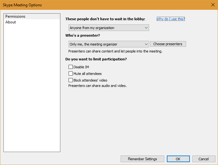Dismiss dialog with the Cancel button
Screen dimensions: 218x165
click(x=204, y=159)
